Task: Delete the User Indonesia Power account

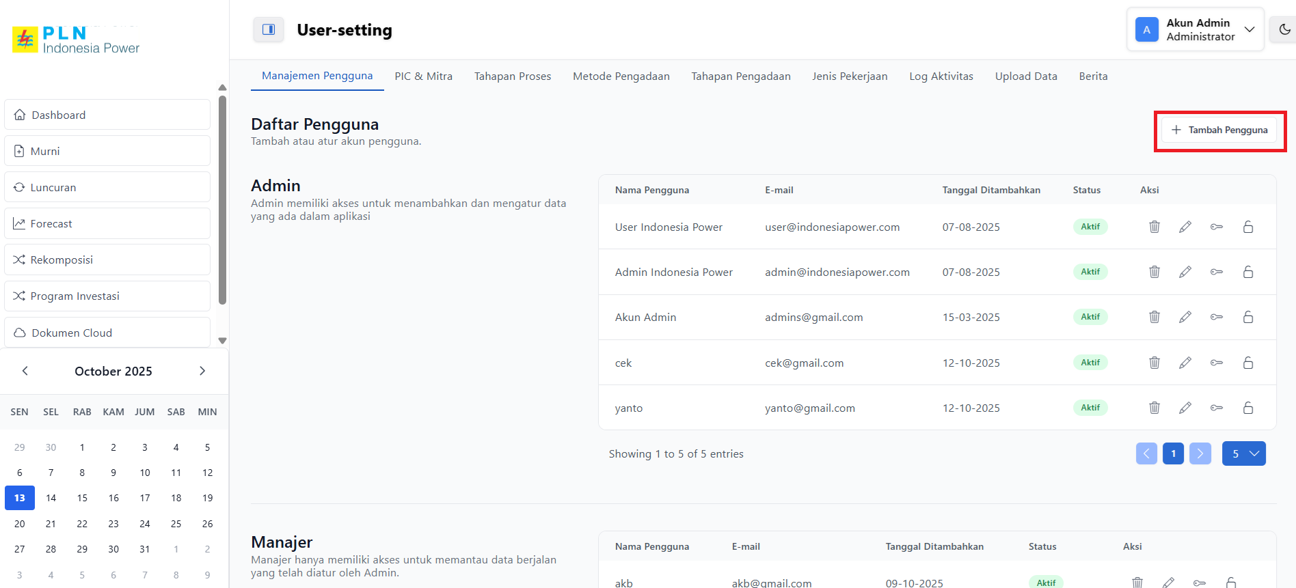Action: [x=1154, y=227]
